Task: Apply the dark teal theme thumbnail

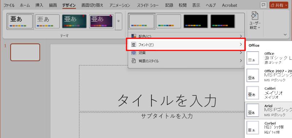Action: pyautogui.click(x=74, y=21)
